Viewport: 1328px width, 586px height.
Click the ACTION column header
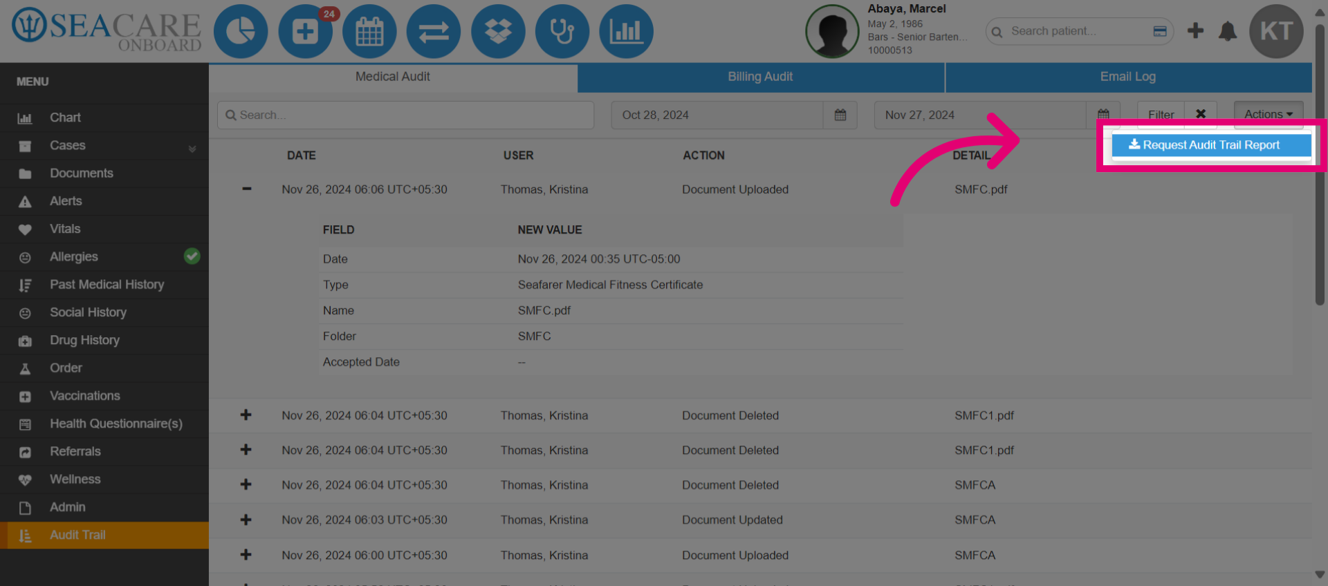tap(703, 155)
